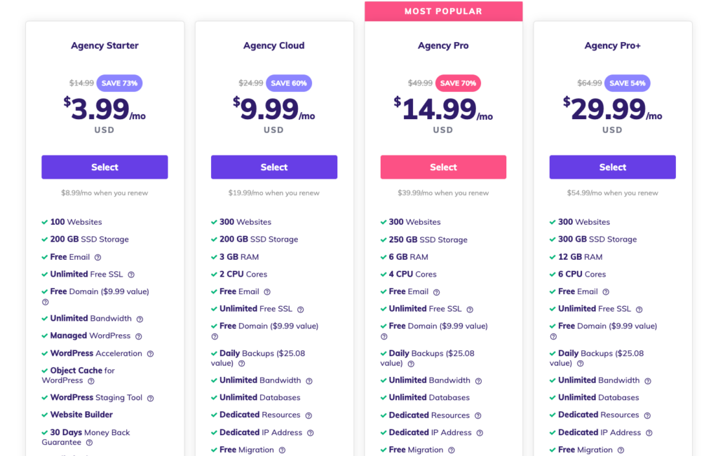Click the Select button for Agency Starter

[104, 167]
